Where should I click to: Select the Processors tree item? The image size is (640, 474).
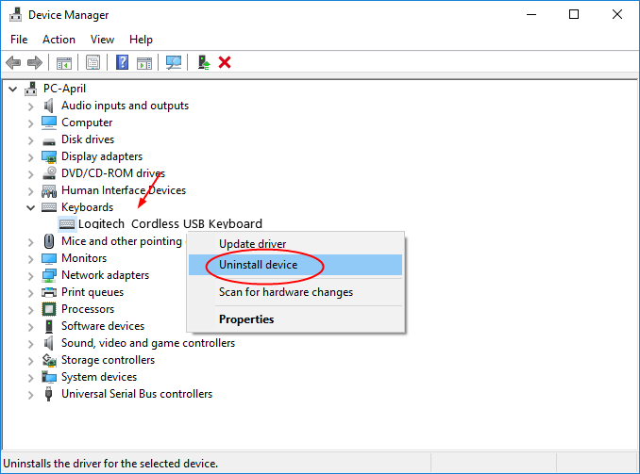(x=87, y=309)
